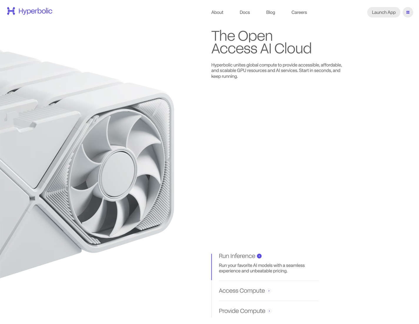Screen dimensions: 419x324
Task: Launch the app with Launch App button
Action: click(384, 12)
